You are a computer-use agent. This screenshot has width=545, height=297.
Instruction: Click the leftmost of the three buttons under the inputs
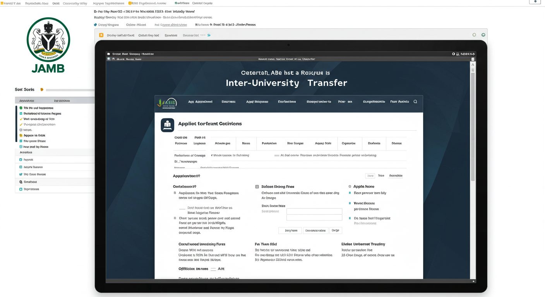tap(290, 230)
